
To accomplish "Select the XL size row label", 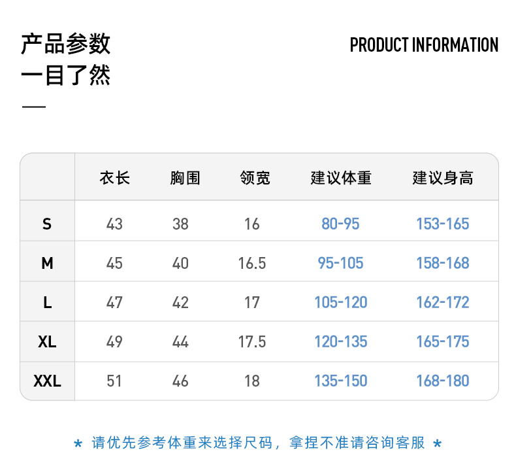I will (47, 342).
